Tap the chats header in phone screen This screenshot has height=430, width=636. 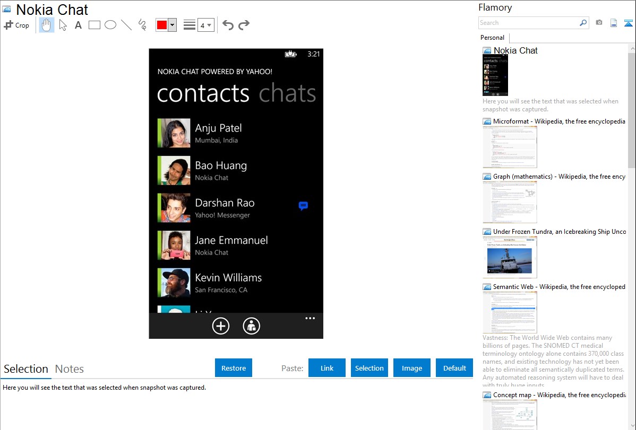click(x=288, y=93)
